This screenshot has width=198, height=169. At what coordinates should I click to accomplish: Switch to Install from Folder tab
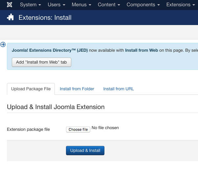pyautogui.click(x=77, y=89)
